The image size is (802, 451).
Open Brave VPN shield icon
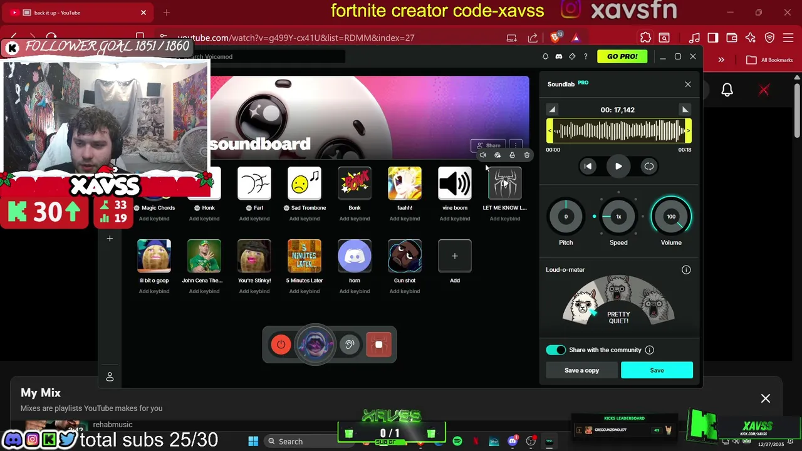tap(770, 38)
